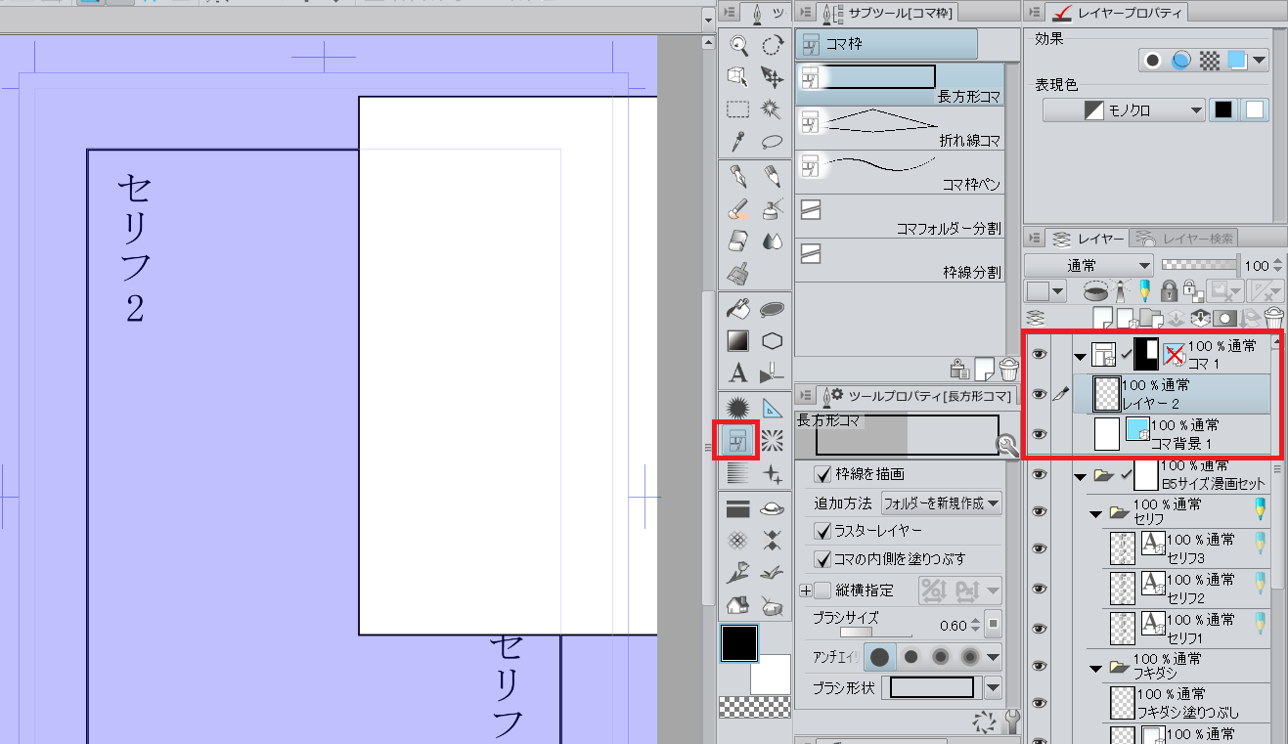Open 追加方法 dropdown フォルダーを新規作成
Viewport: 1288px width, 744px height.
point(941,503)
